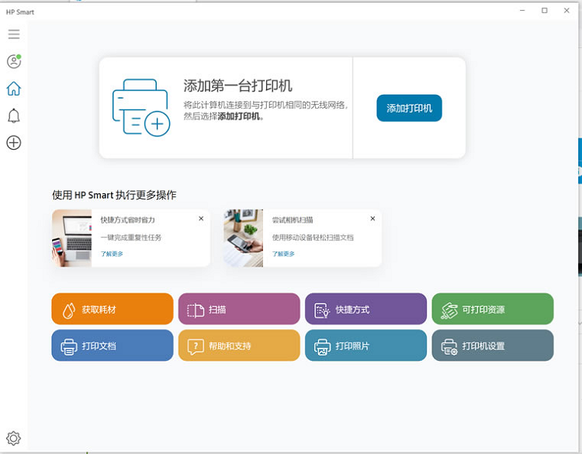Open 了解更多 link on 快捷方式省时省力 card
This screenshot has height=454, width=582.
pos(112,254)
